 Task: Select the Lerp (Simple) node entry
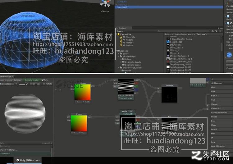point(222,146)
